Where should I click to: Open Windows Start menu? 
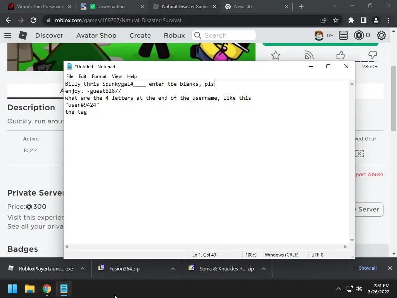point(12,289)
